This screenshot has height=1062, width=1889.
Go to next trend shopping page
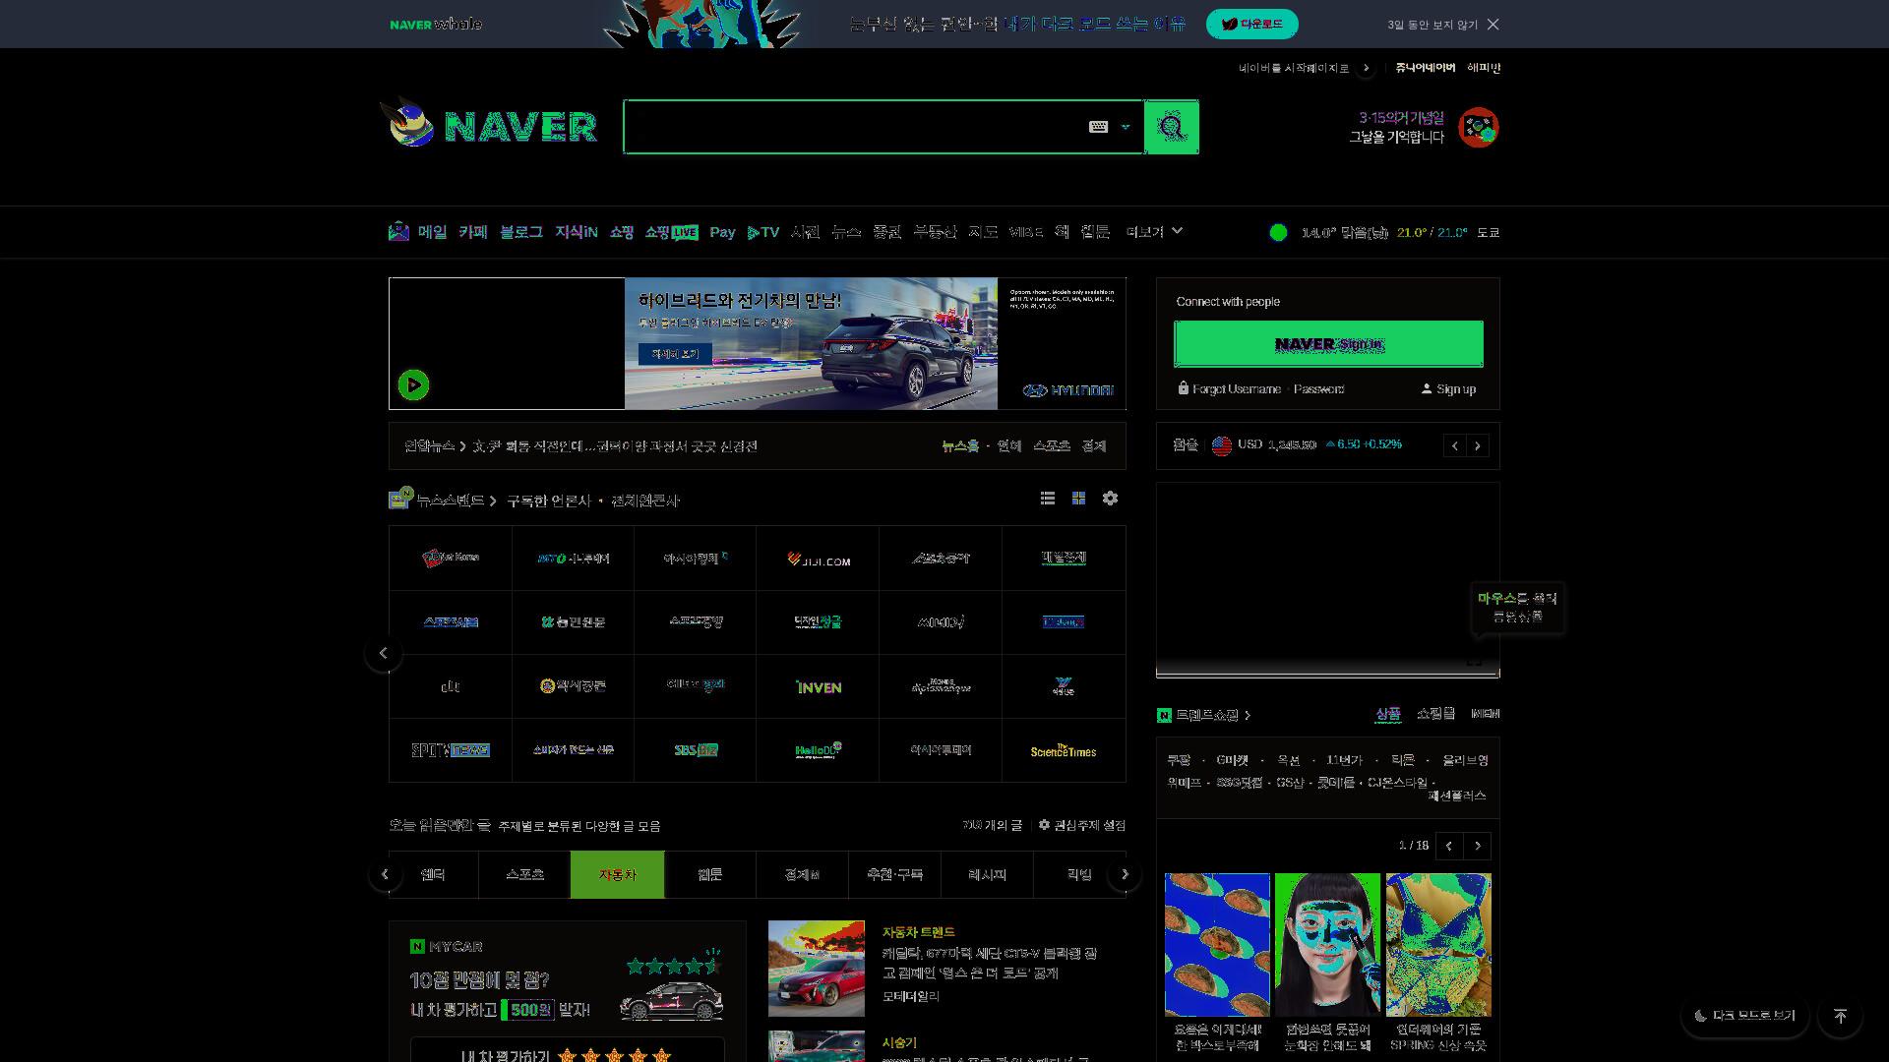click(1477, 846)
